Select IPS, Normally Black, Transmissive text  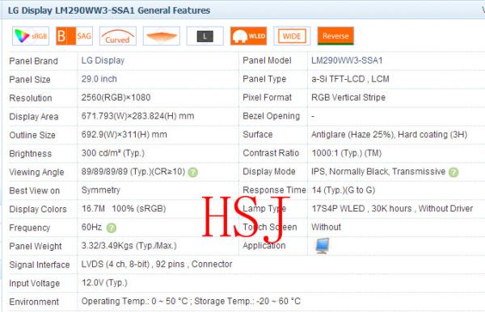pos(378,172)
